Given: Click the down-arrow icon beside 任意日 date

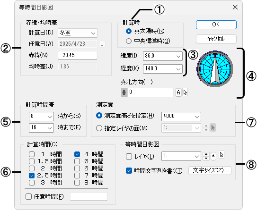Looking at the screenshot, I should pyautogui.click(x=102, y=44).
